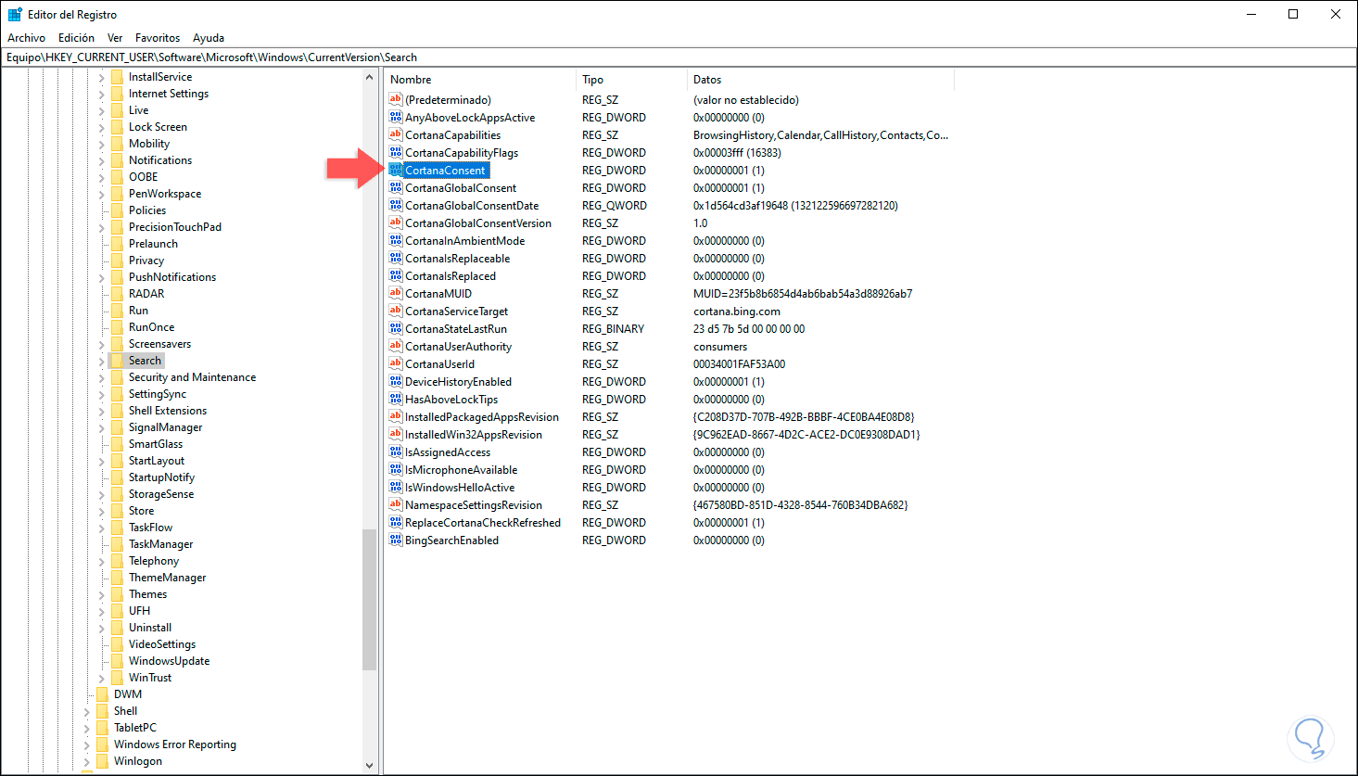Open the Archivo menu
Screen dimensions: 1358x776
26,38
